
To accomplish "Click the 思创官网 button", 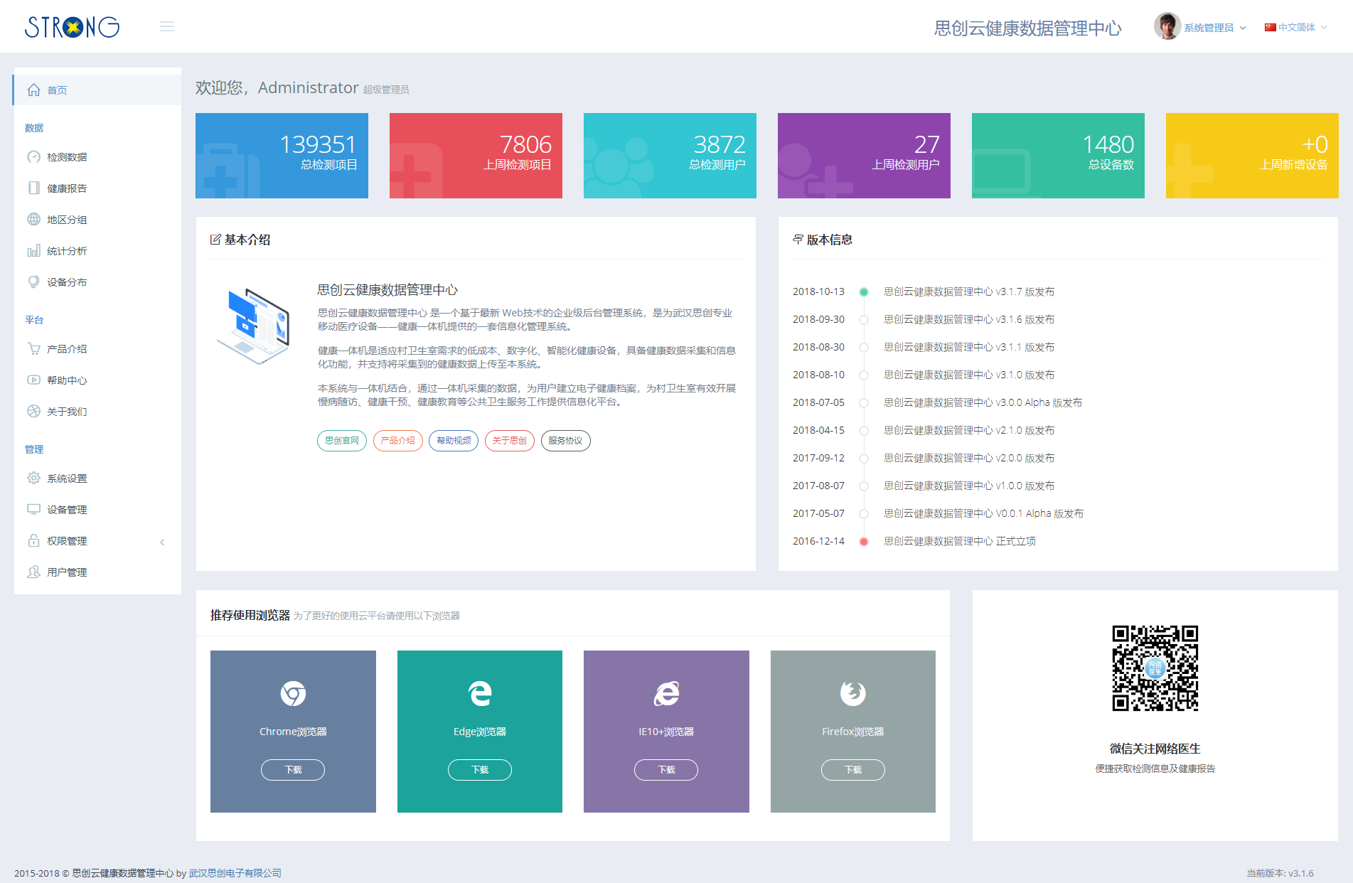I will pyautogui.click(x=341, y=441).
